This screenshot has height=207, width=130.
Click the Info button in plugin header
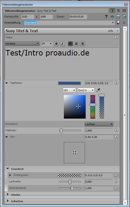[111, 31]
